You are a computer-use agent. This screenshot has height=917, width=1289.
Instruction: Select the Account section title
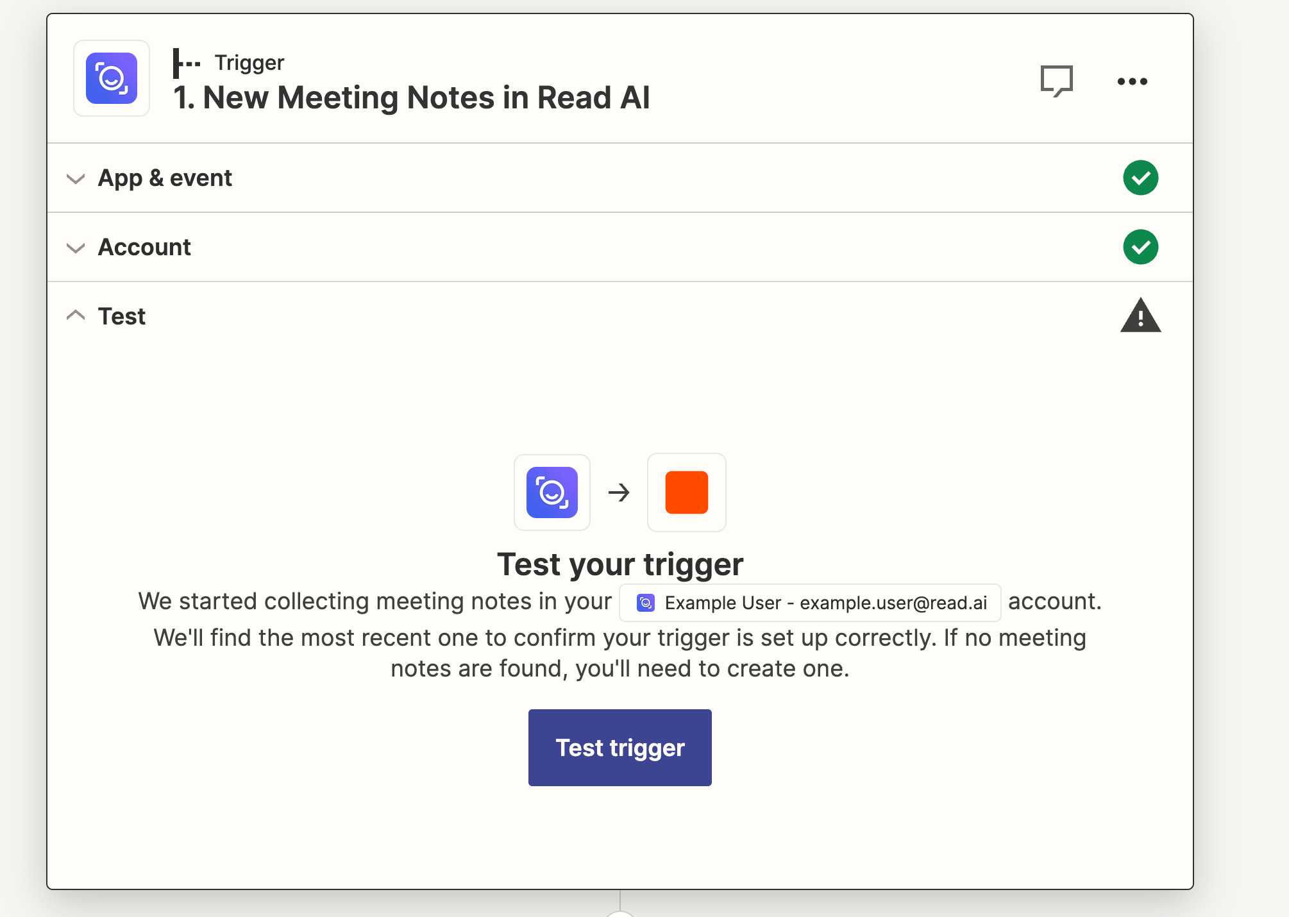tap(144, 247)
